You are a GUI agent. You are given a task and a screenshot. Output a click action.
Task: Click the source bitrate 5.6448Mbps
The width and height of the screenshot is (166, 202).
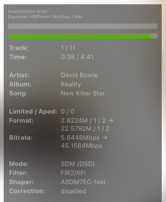(x=80, y=138)
